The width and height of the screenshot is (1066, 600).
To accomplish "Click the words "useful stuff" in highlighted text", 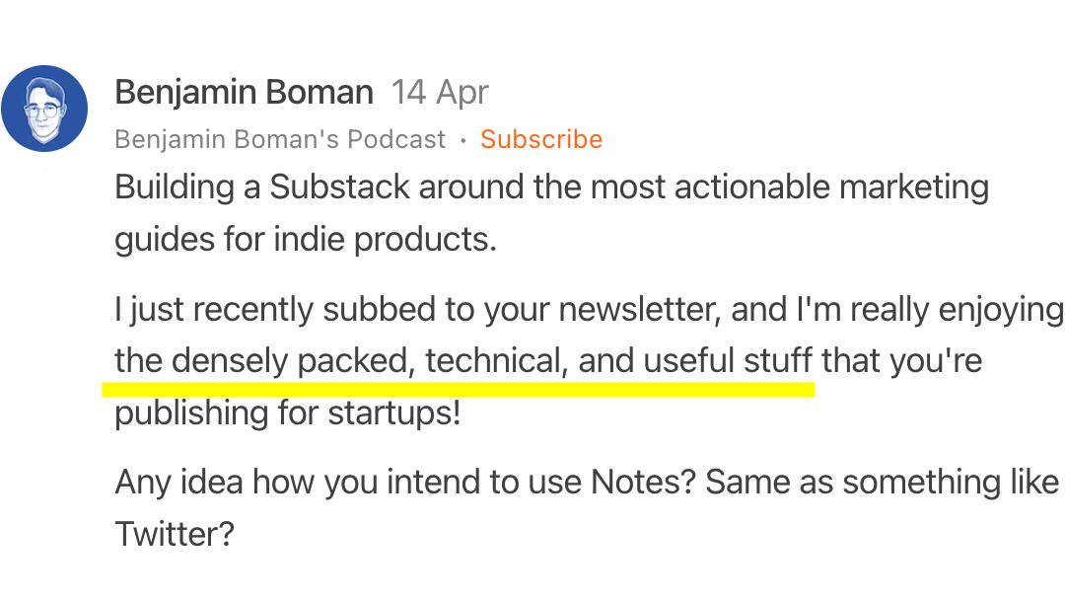I will pyautogui.click(x=729, y=360).
